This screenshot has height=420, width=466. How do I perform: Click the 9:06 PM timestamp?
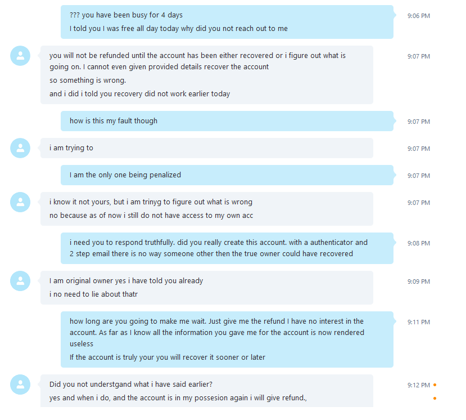pos(418,16)
